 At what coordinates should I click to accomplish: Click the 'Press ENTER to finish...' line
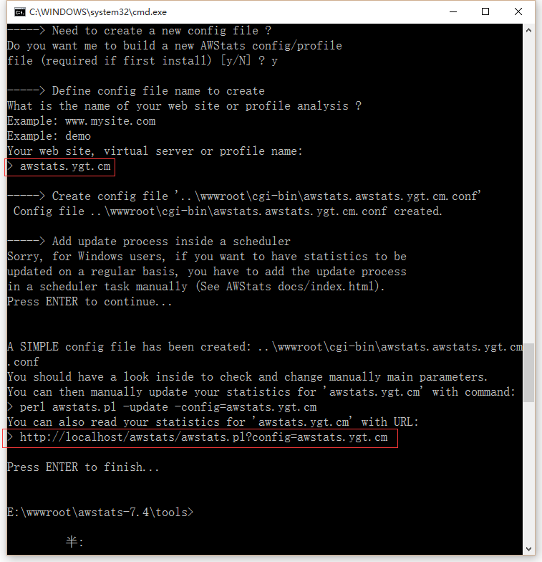(83, 467)
